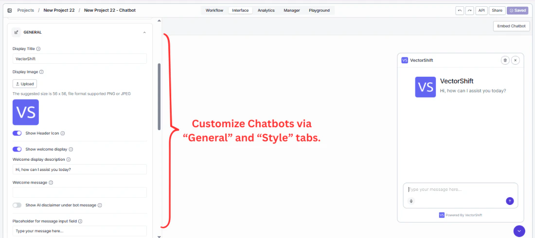
Task: Click the Placeholder for message input field box
Action: tap(79, 231)
